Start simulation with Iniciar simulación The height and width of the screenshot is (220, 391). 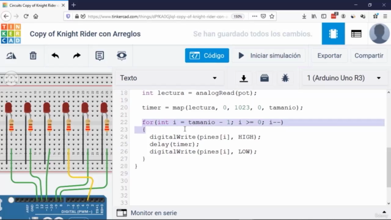269,56
